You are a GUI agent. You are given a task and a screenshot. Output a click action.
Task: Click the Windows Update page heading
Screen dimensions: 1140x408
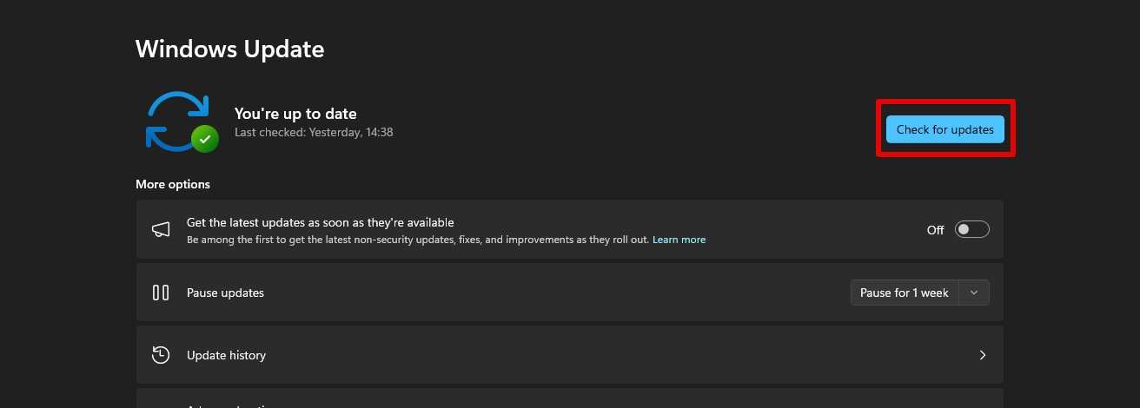pyautogui.click(x=229, y=49)
